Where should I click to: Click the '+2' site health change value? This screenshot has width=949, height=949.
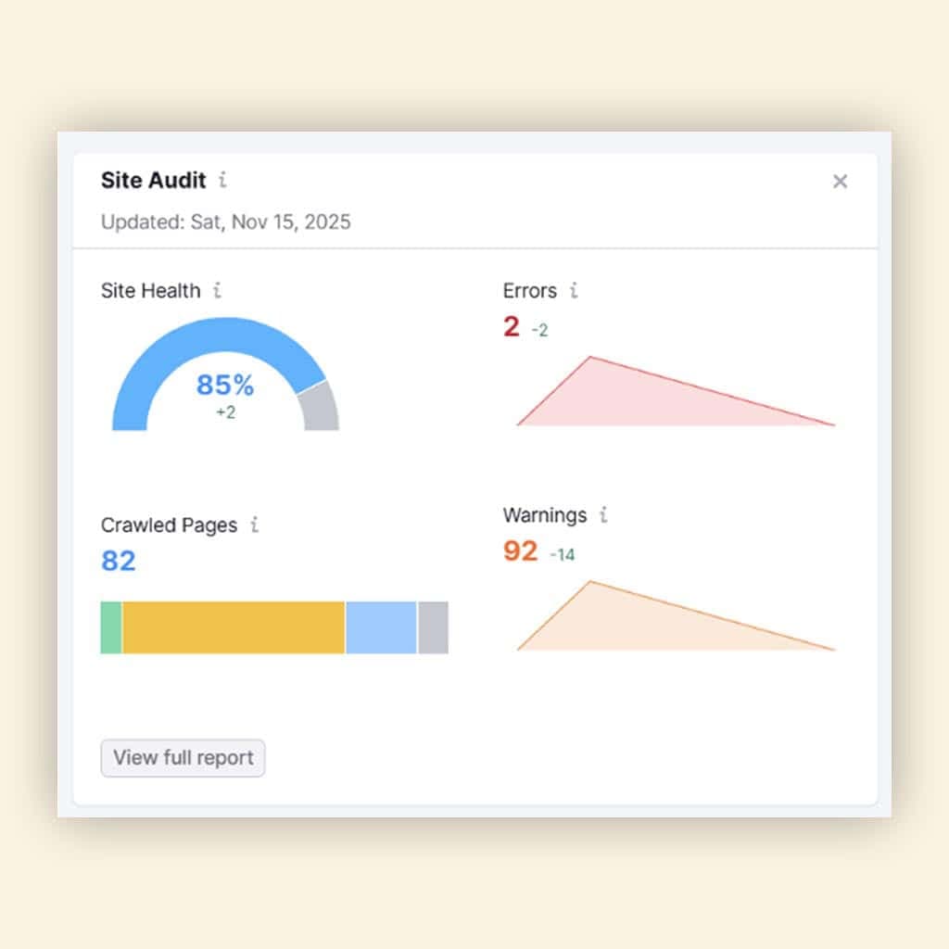click(x=226, y=412)
